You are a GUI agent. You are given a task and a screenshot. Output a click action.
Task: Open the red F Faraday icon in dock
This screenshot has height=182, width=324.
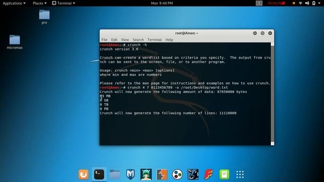[209, 174]
